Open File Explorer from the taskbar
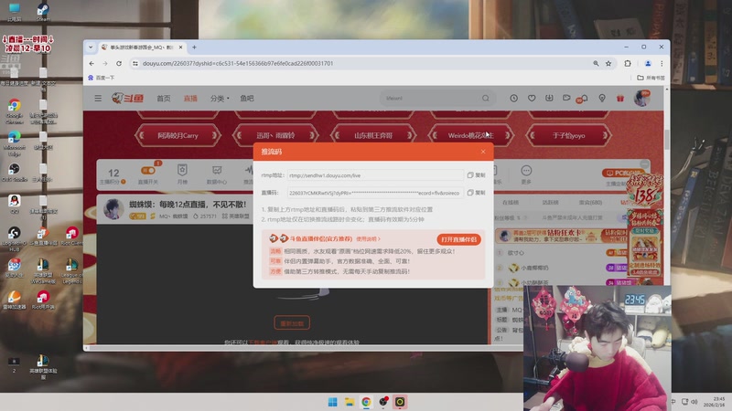The height and width of the screenshot is (411, 732). tap(350, 402)
